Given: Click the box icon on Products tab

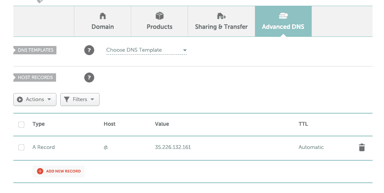Looking at the screenshot, I should coord(159,16).
